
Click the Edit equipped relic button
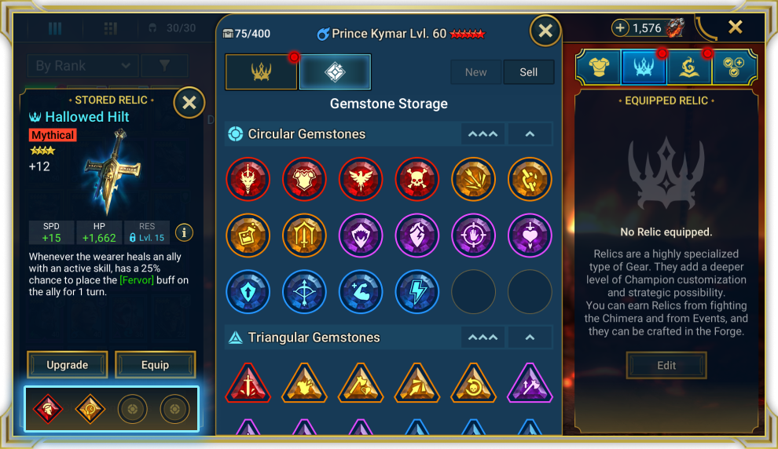click(666, 365)
